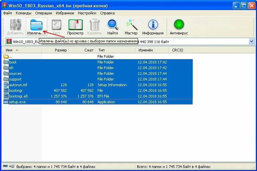Click the support folder icon
The image size is (257, 171).
(6, 79)
